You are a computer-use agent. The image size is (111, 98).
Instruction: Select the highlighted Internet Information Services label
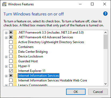[39, 76]
